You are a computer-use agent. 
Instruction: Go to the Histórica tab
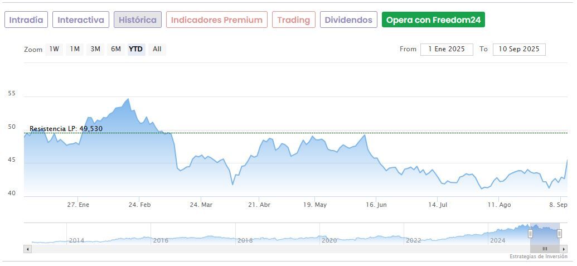tap(138, 20)
